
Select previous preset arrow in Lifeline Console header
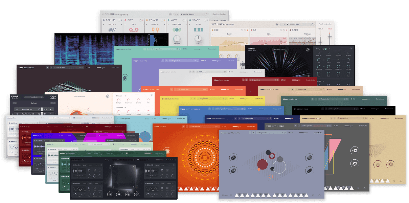[x=281, y=24]
